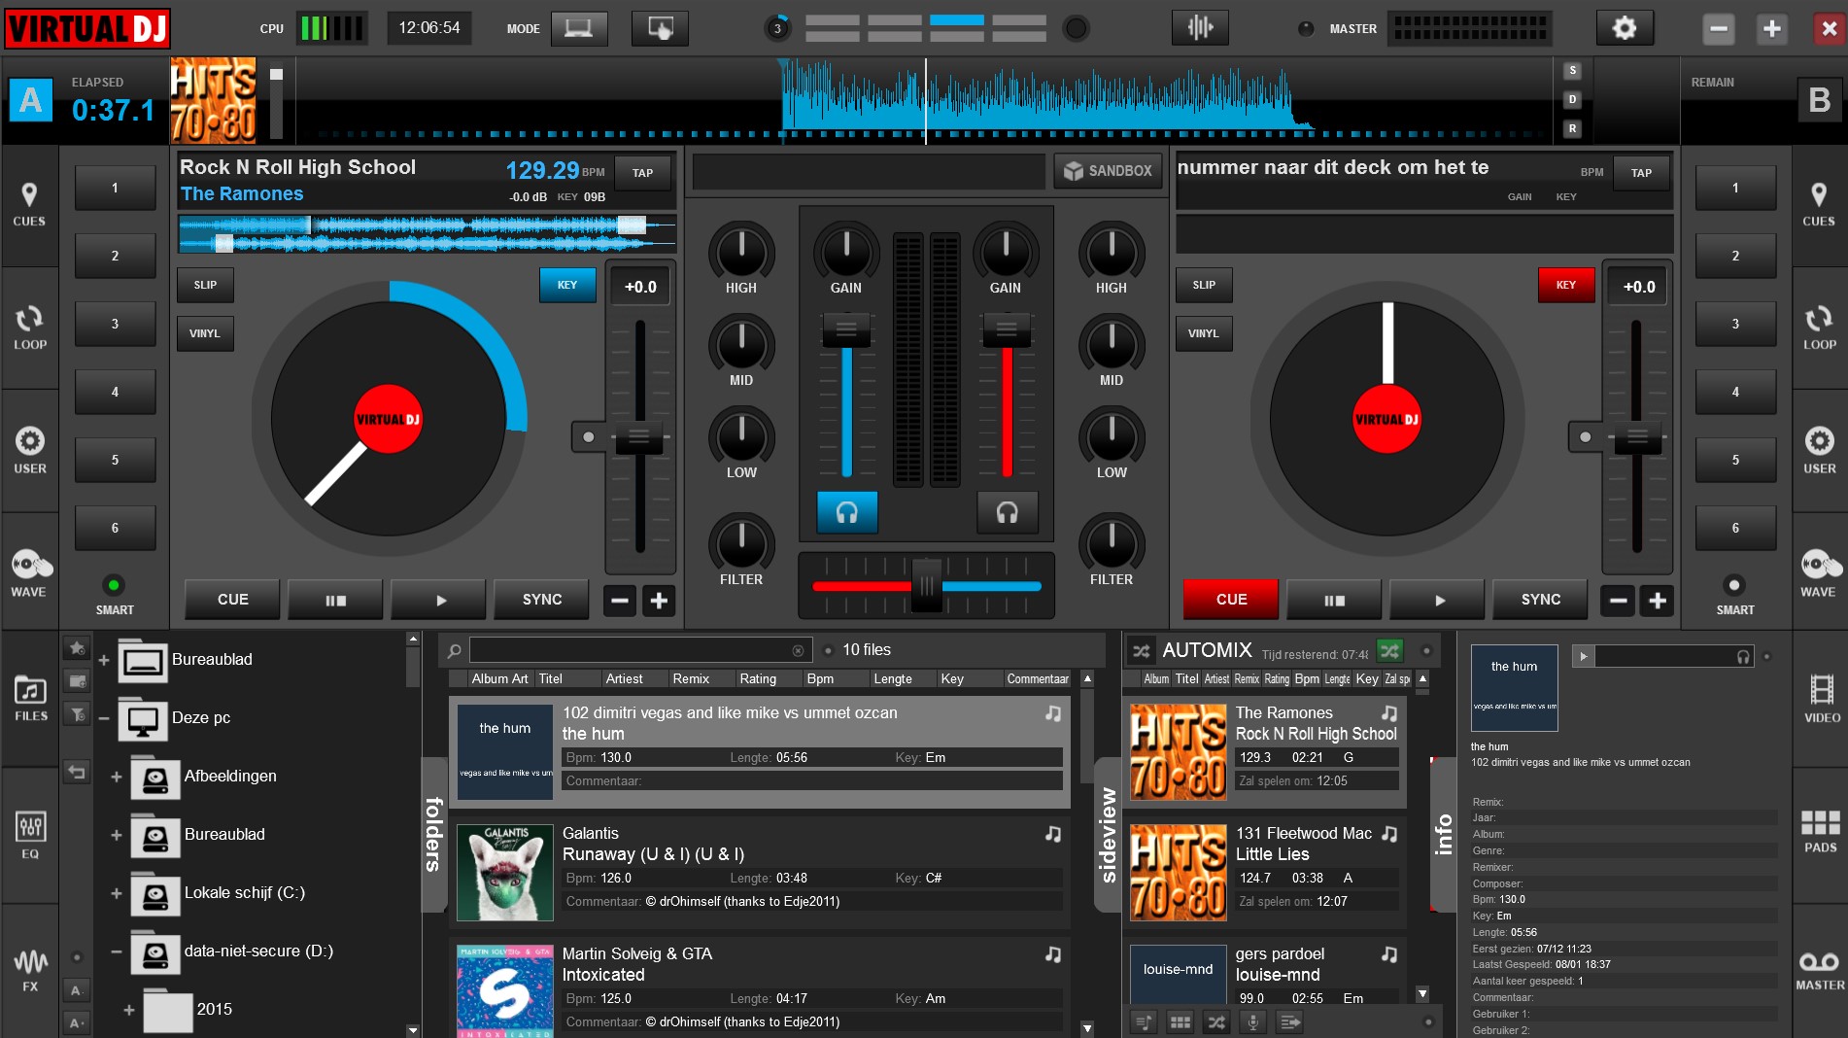The image size is (1848, 1038).
Task: Select Galantis Runaway track row
Action: point(760,871)
